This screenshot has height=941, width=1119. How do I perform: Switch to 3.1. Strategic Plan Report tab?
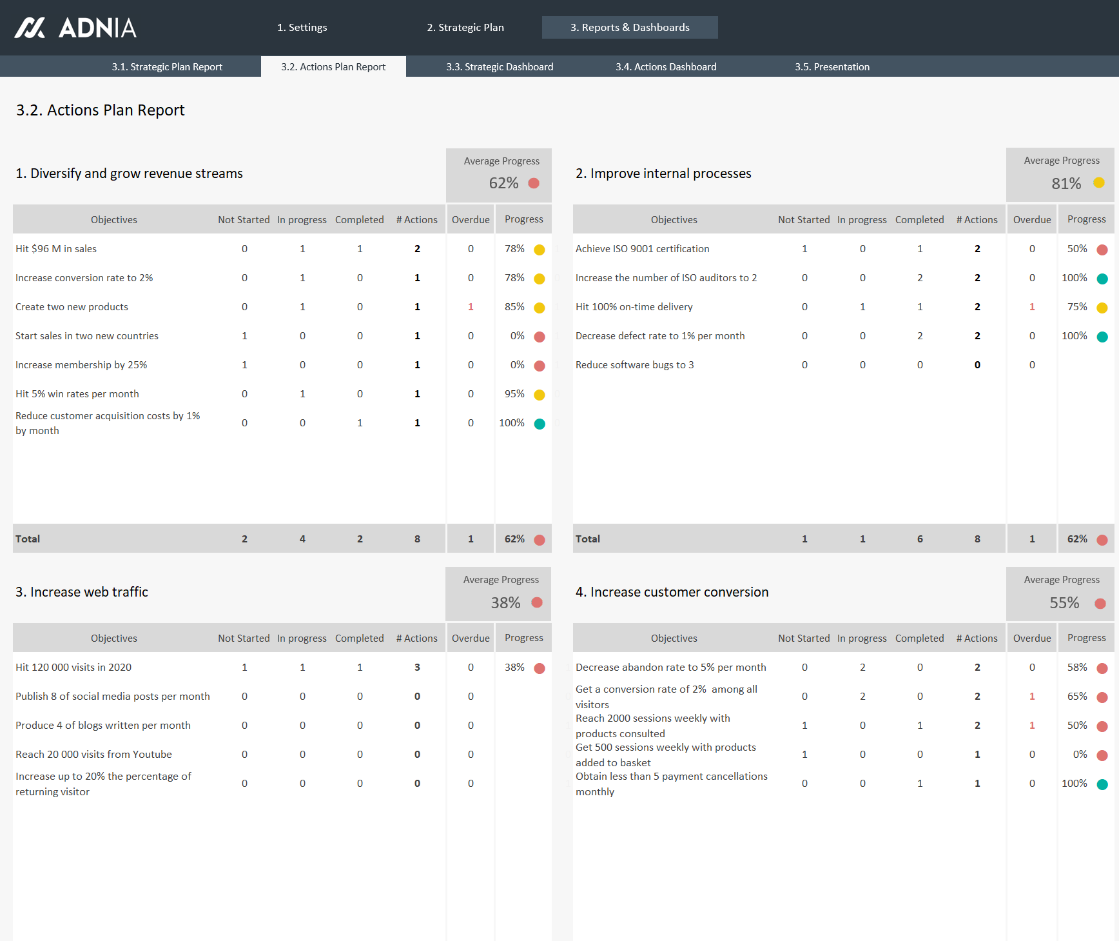(x=167, y=66)
